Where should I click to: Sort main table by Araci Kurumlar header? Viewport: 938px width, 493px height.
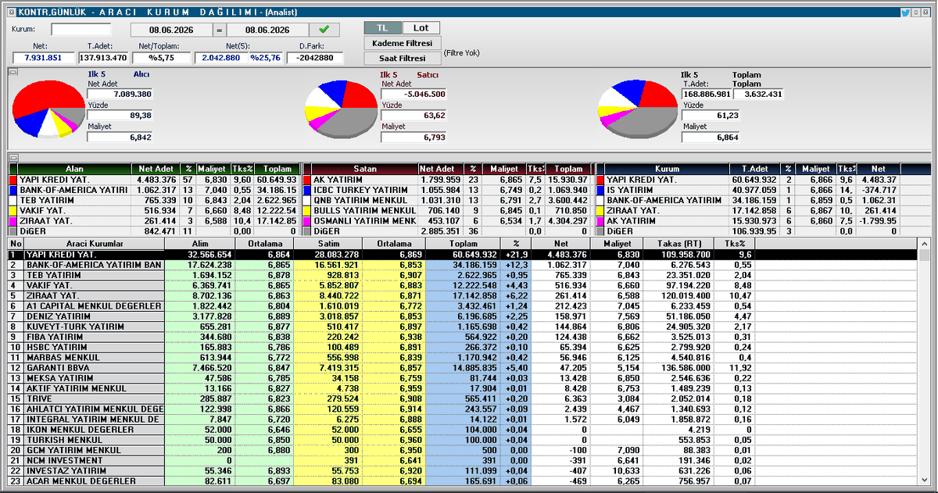pyautogui.click(x=94, y=244)
